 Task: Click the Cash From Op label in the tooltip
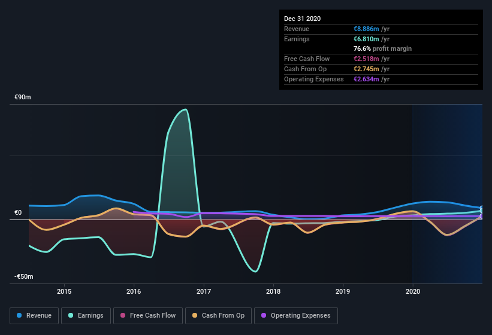[x=305, y=69]
